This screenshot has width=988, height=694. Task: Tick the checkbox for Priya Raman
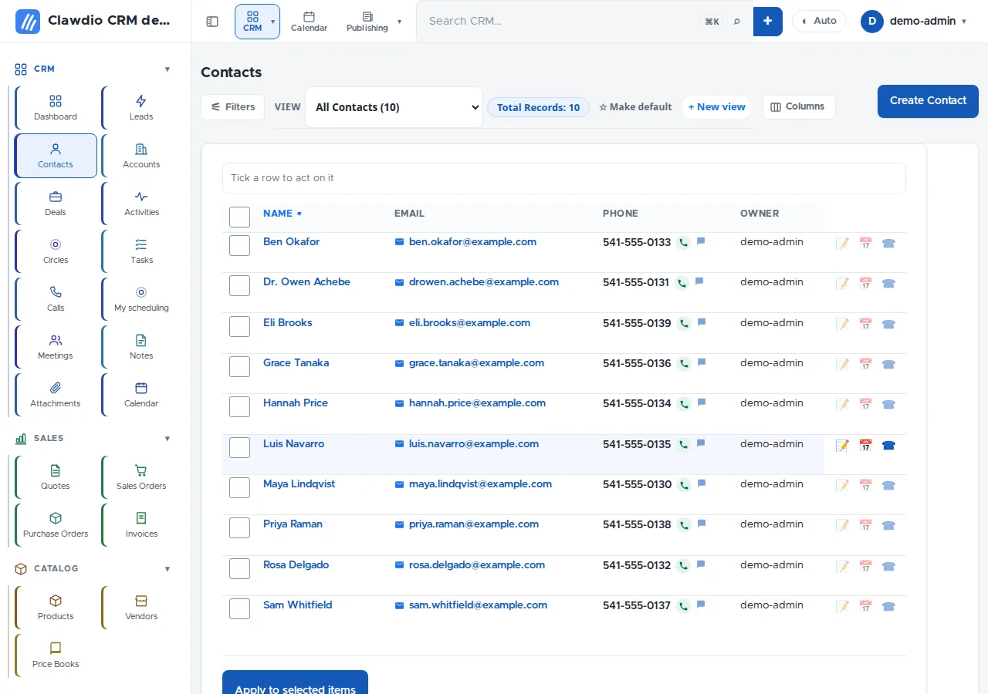tap(239, 527)
